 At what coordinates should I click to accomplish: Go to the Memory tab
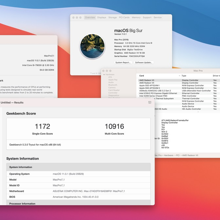pyautogui.click(x=136, y=17)
